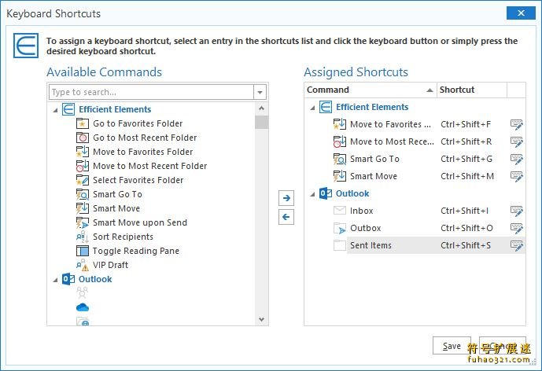This screenshot has width=542, height=371.
Task: Click keyboard icon in the Outbox row
Action: tap(516, 228)
